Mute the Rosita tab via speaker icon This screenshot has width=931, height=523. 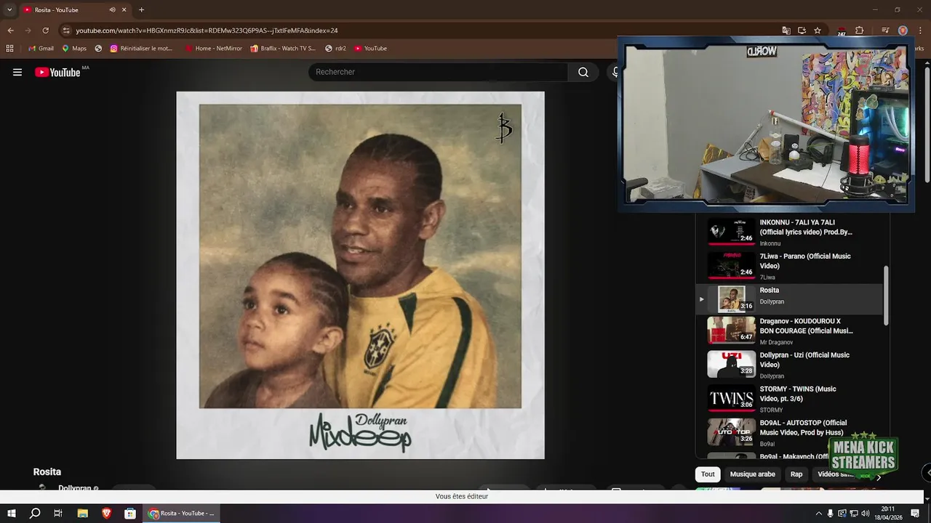click(x=112, y=10)
